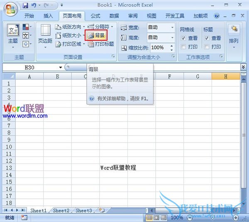The height and width of the screenshot is (222, 249).
Task: Switch to the Insert (插入) tab
Action: (48, 16)
